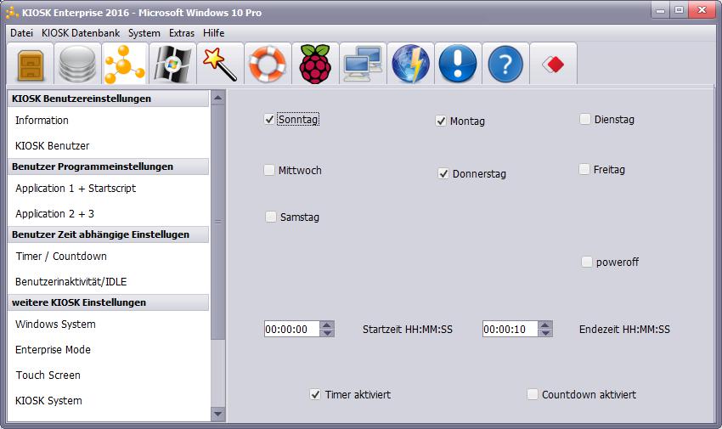Open the globe with lightning icon

pos(411,64)
